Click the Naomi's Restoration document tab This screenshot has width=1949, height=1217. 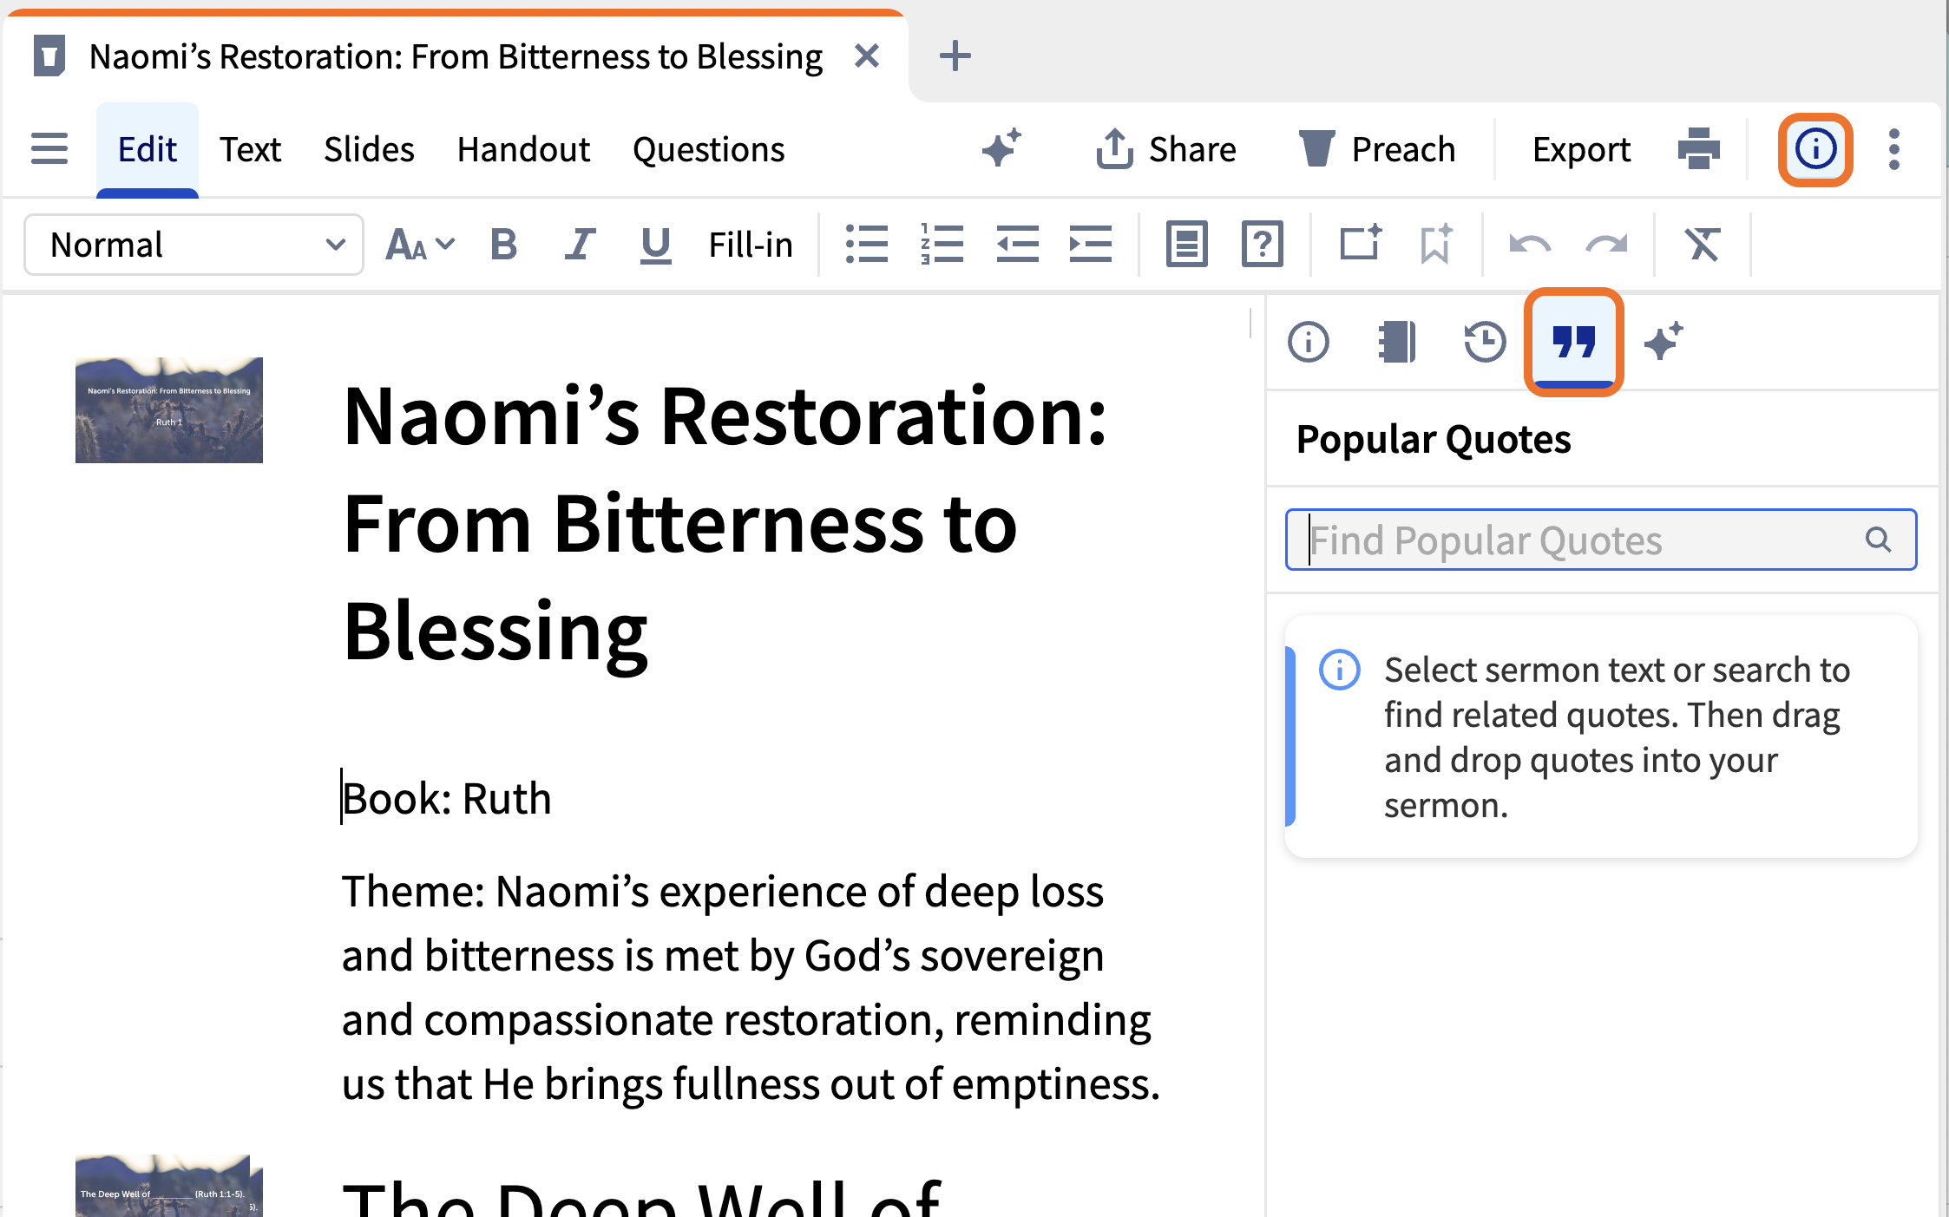pos(456,56)
